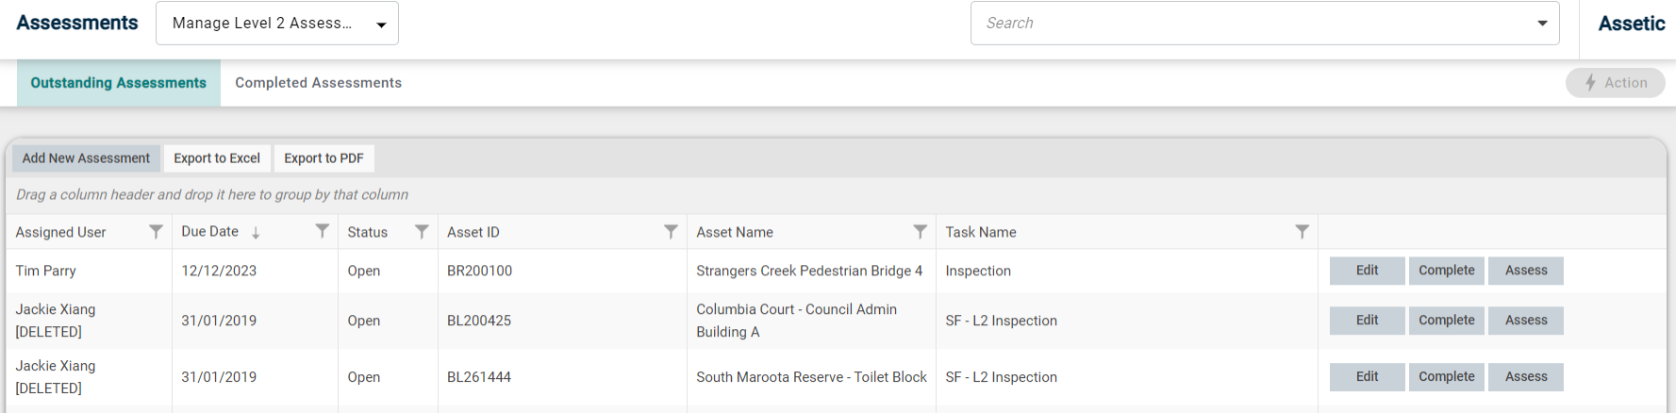1676x413 pixels.
Task: Expand the Search box dropdown arrow
Action: click(x=1542, y=24)
